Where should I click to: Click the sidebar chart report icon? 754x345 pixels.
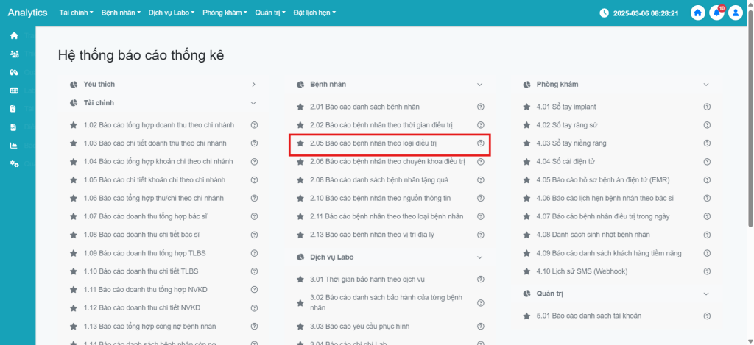click(x=14, y=145)
